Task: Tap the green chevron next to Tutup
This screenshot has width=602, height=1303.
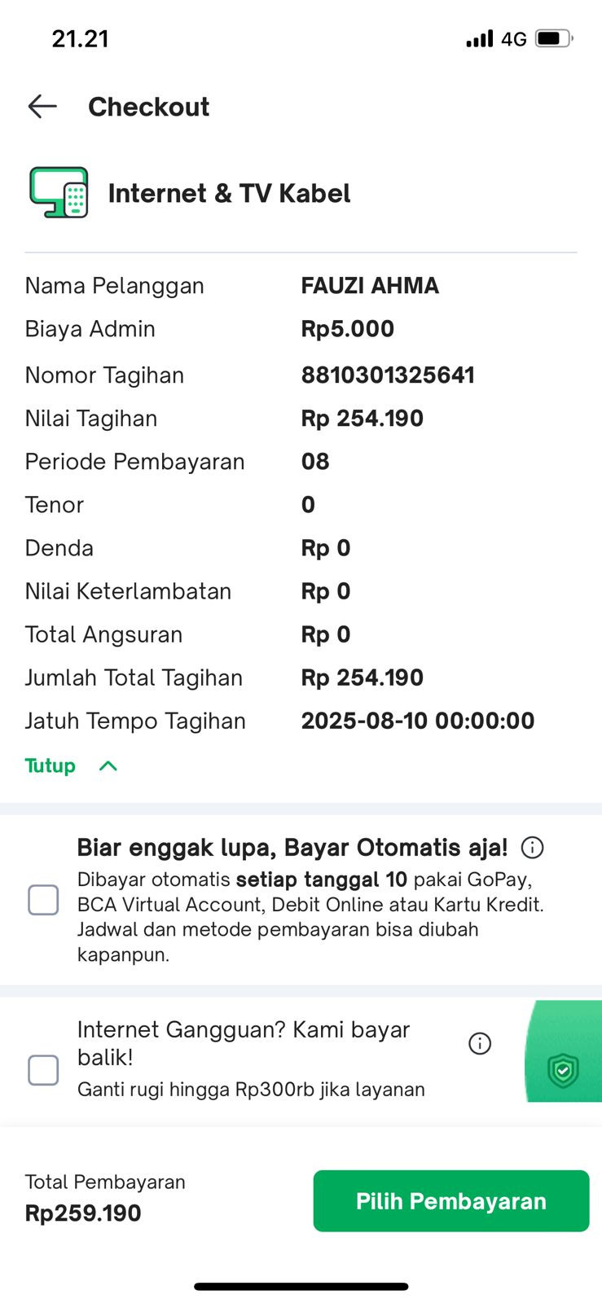Action: 108,766
